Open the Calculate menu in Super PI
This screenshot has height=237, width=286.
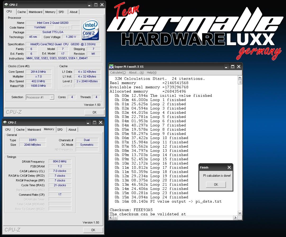pyautogui.click(x=118, y=72)
